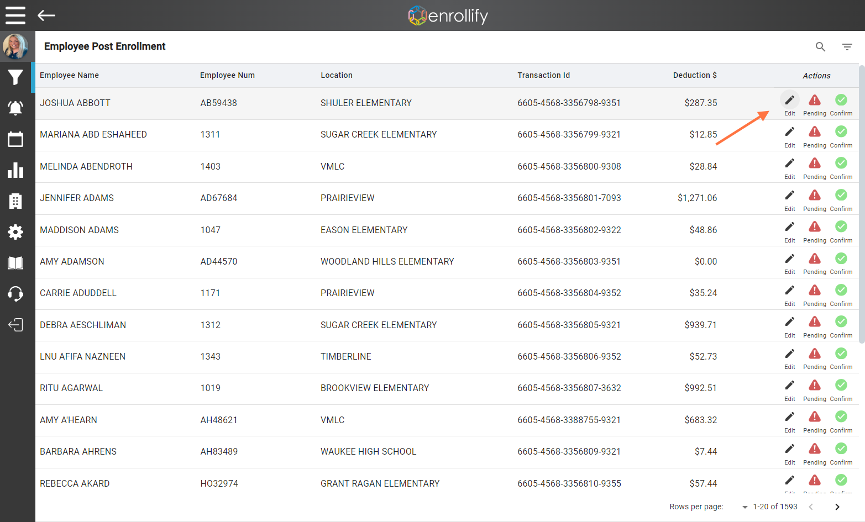Image resolution: width=865 pixels, height=522 pixels.
Task: Confirm Amy A'Hearn's enrollment
Action: pyautogui.click(x=841, y=421)
